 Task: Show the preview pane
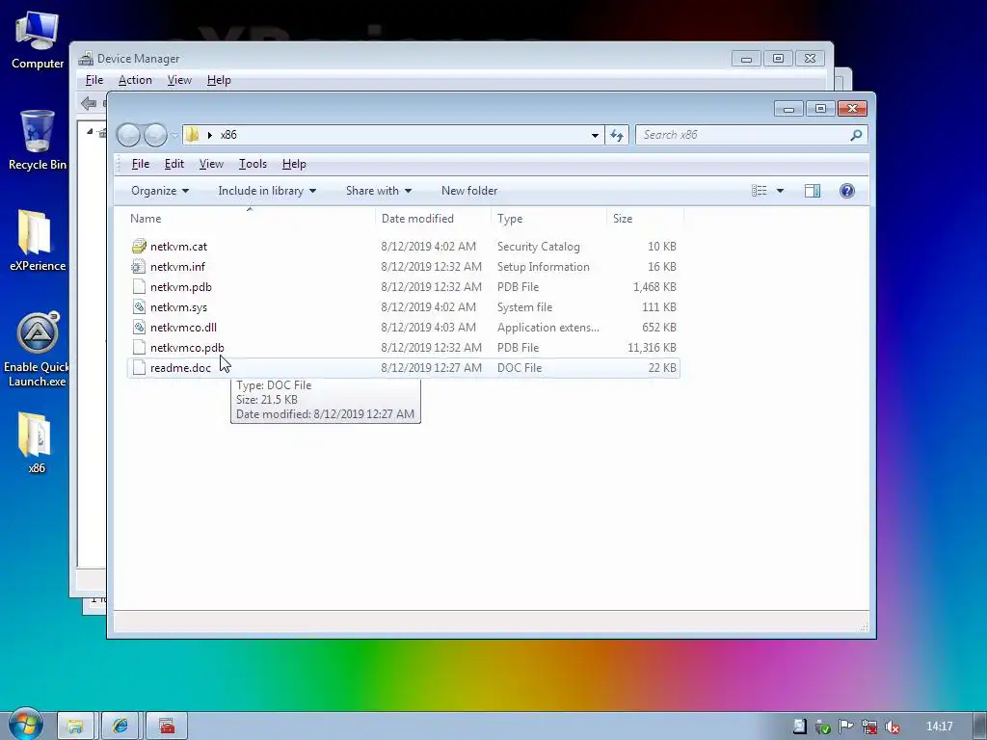point(813,191)
